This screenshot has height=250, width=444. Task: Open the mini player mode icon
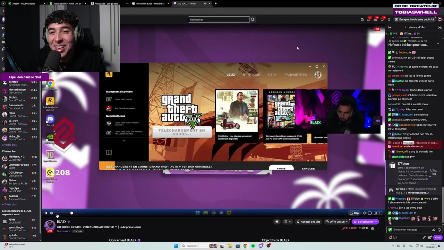pos(370,213)
